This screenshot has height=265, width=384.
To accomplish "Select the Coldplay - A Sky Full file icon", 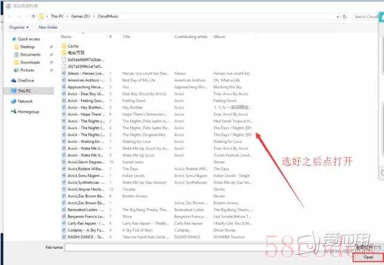I will point(64,230).
